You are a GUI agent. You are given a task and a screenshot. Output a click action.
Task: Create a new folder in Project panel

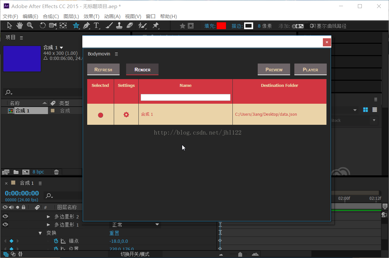pos(16,172)
